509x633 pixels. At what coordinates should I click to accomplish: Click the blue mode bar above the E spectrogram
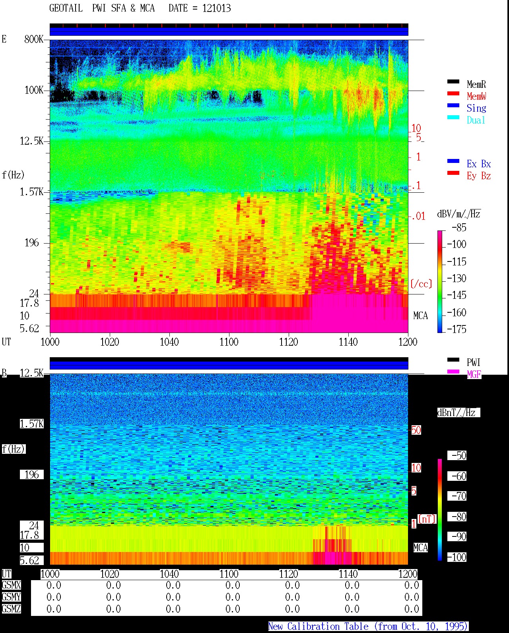[x=229, y=31]
